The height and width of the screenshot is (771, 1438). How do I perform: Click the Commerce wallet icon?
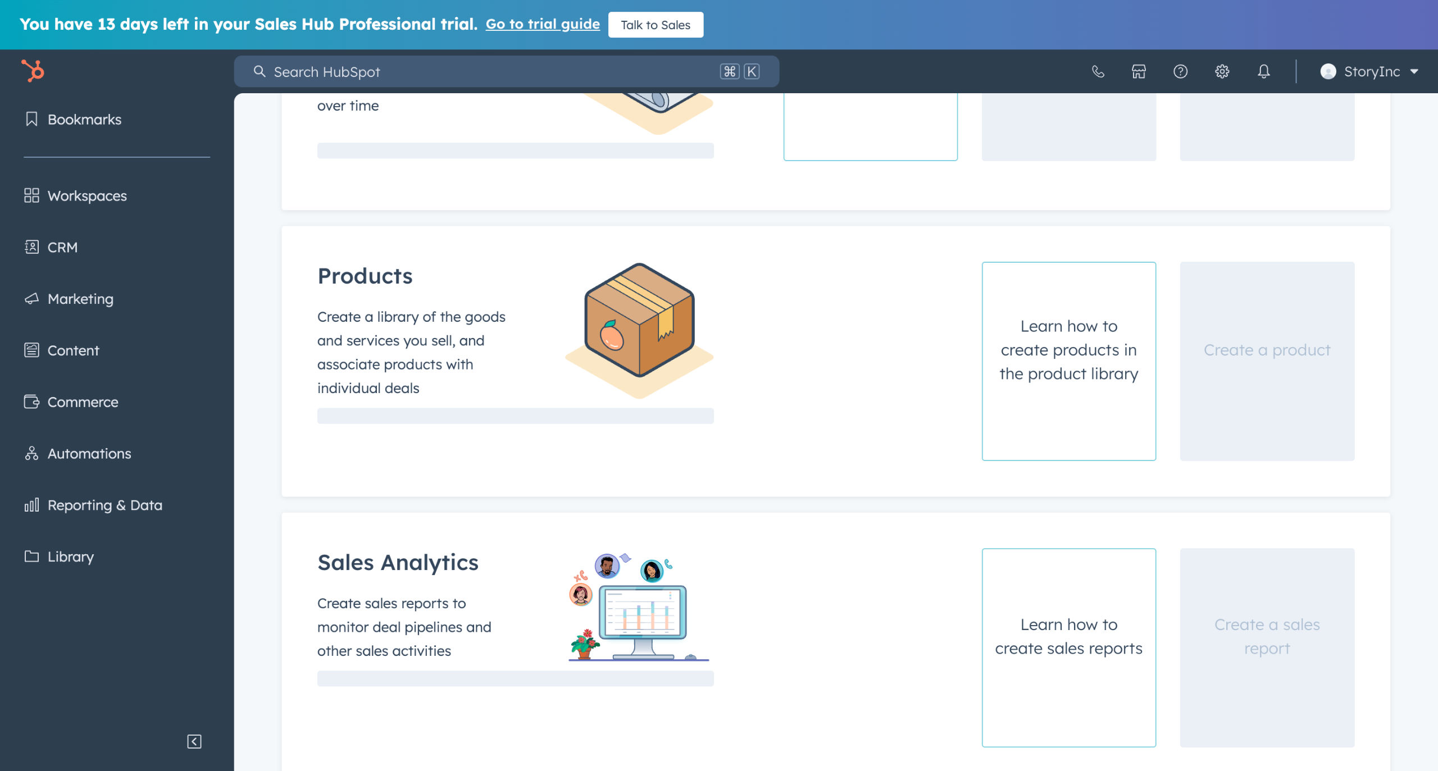31,402
